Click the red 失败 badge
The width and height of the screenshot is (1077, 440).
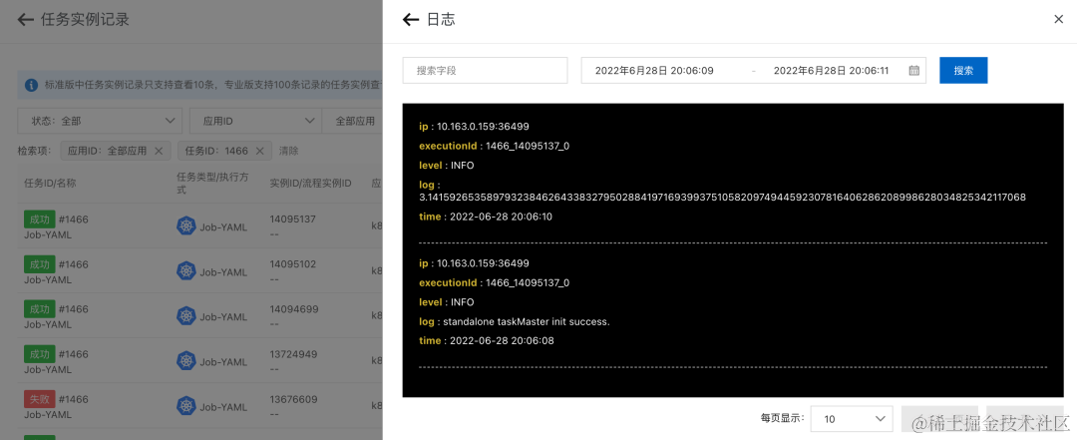coord(39,399)
